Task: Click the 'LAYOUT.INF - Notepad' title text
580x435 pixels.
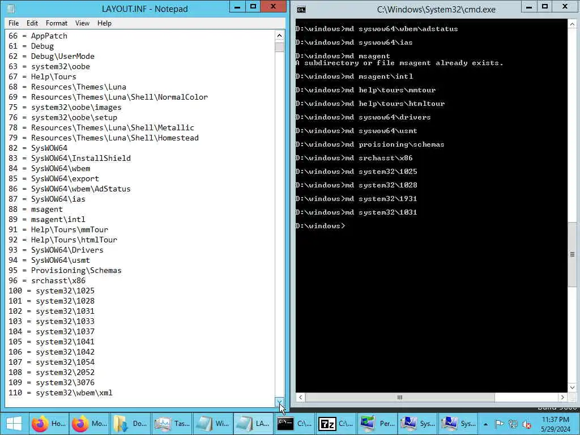Action: 145,9
